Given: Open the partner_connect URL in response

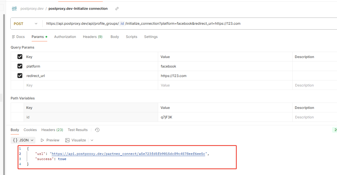Looking at the screenshot, I should (128, 154).
